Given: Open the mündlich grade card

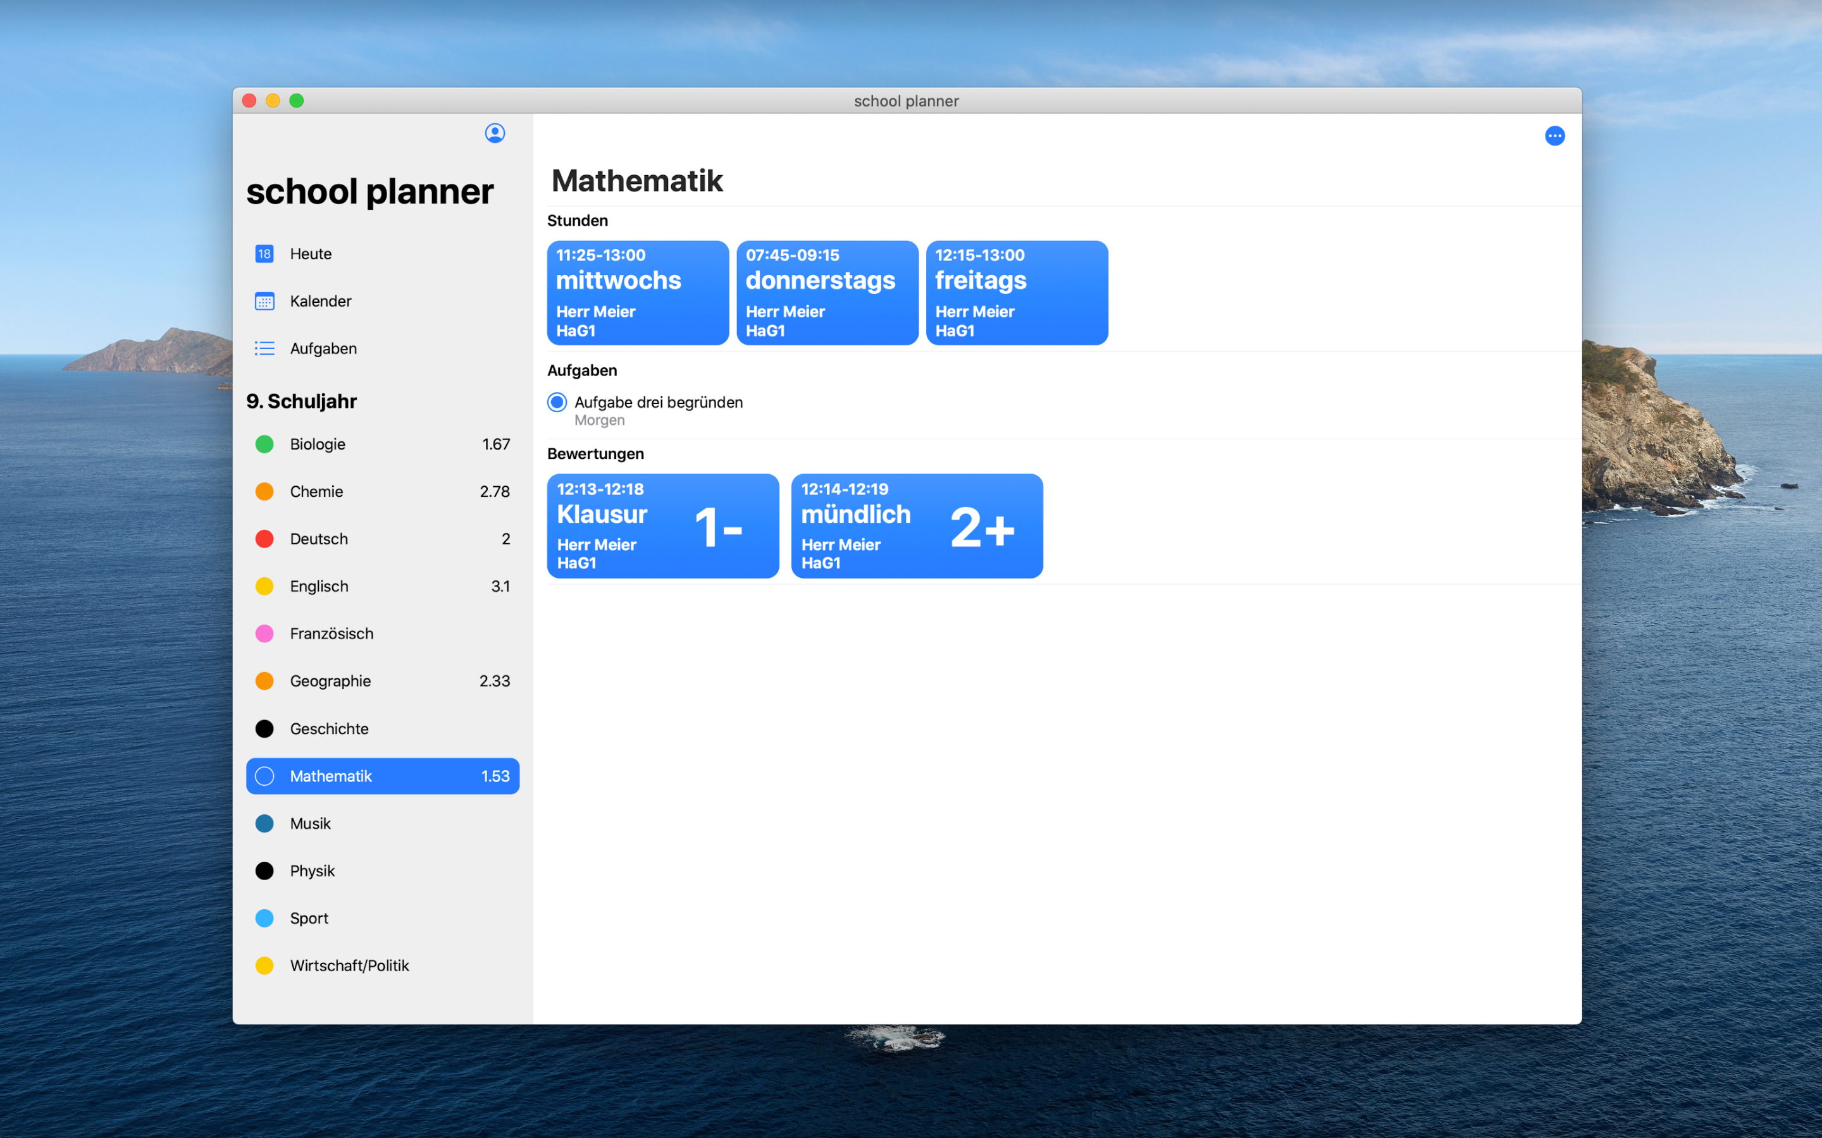Looking at the screenshot, I should click(x=917, y=526).
